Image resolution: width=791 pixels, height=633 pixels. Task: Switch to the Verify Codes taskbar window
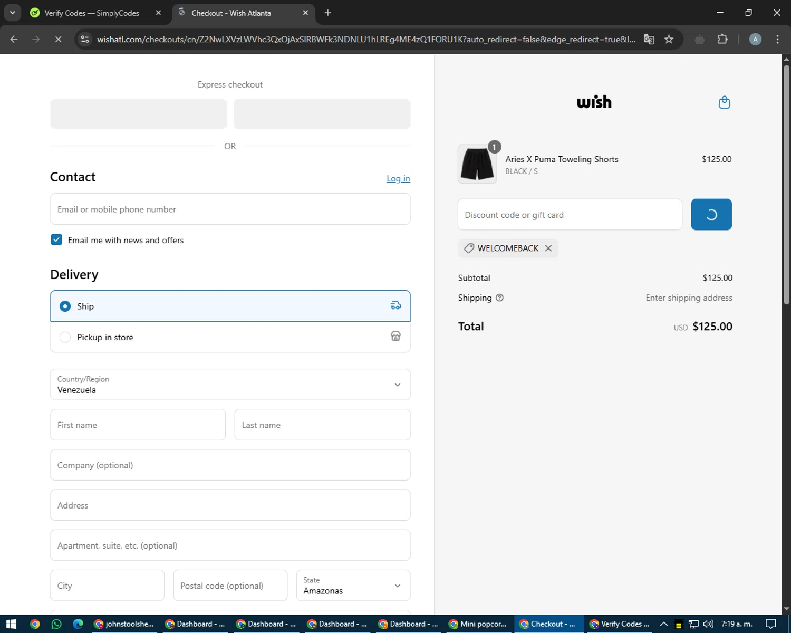point(620,624)
